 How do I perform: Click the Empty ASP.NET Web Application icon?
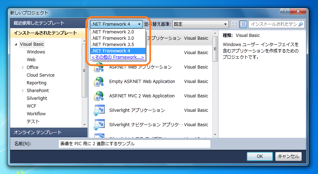pos(99,82)
